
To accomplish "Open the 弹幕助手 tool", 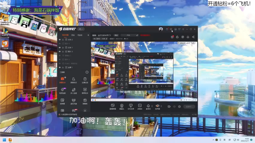I will pyautogui.click(x=62, y=80).
